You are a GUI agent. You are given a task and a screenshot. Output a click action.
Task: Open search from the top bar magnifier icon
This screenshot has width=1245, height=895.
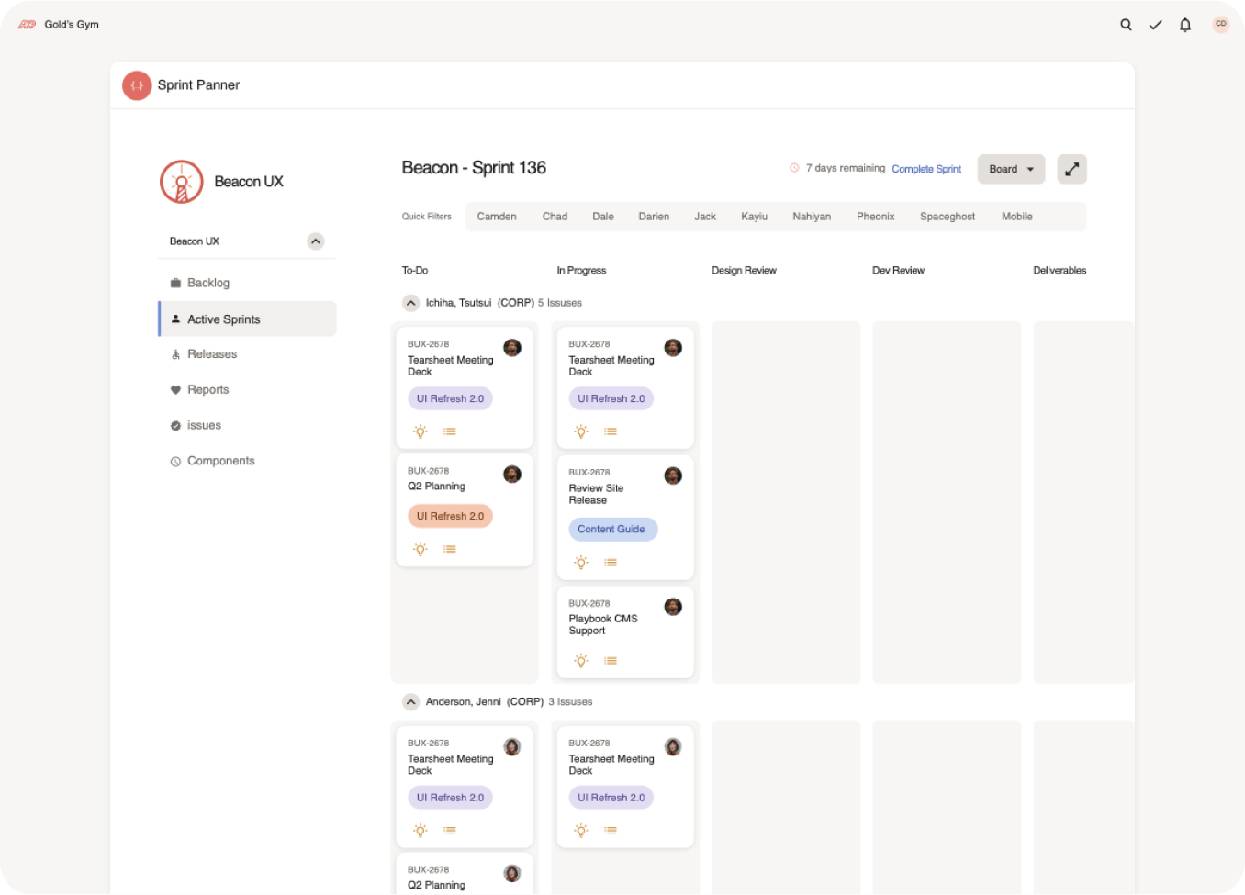[1126, 25]
